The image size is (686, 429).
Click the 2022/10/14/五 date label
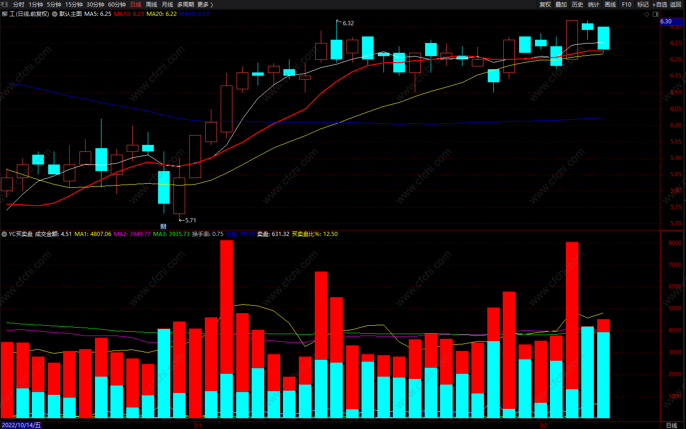click(21, 425)
